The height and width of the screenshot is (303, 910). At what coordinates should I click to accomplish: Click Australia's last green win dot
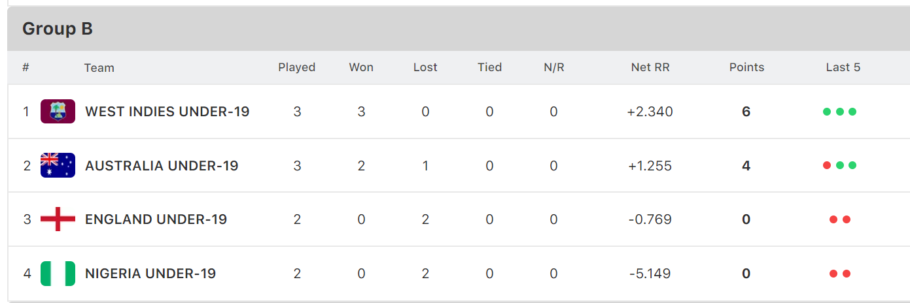(x=852, y=165)
